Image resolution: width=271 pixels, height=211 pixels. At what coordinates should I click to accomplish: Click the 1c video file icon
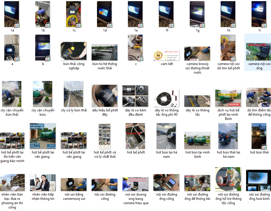[x=74, y=14]
